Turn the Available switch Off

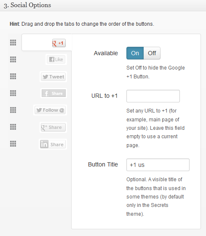point(152,53)
